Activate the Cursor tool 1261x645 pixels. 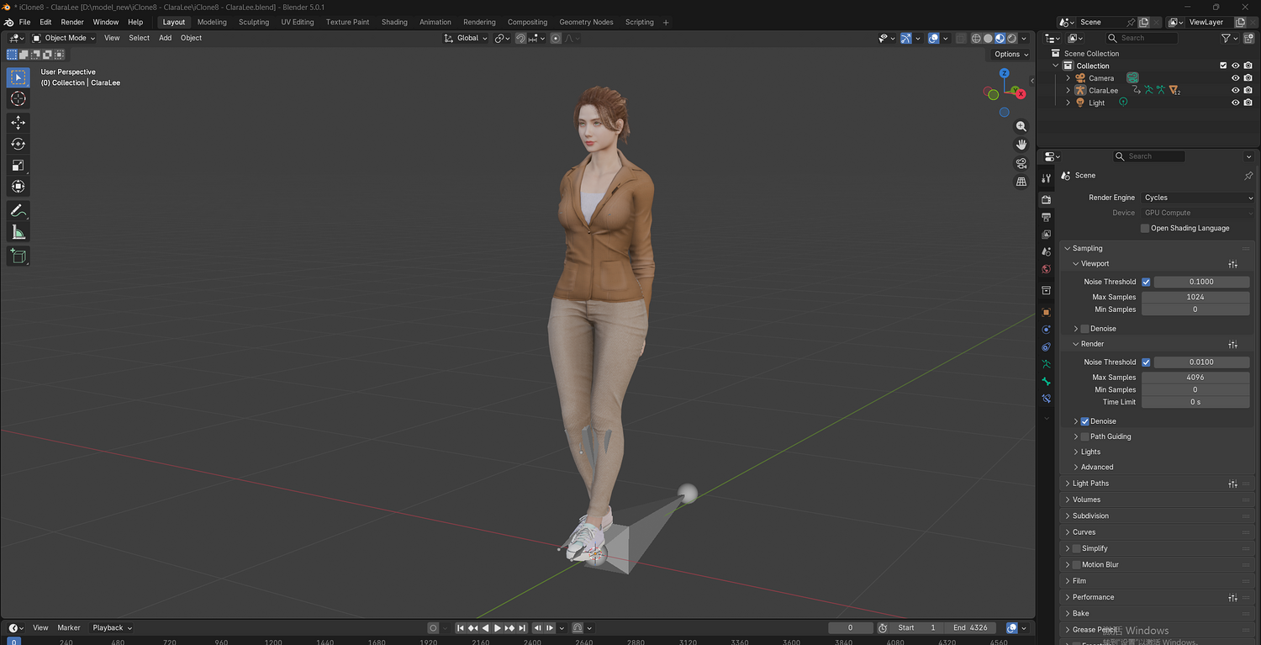click(x=18, y=99)
